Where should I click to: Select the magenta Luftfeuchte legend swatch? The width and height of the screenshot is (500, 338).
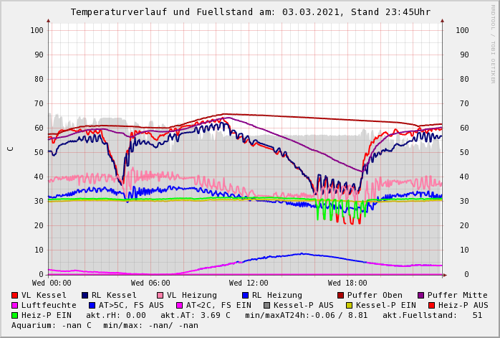click(x=14, y=305)
